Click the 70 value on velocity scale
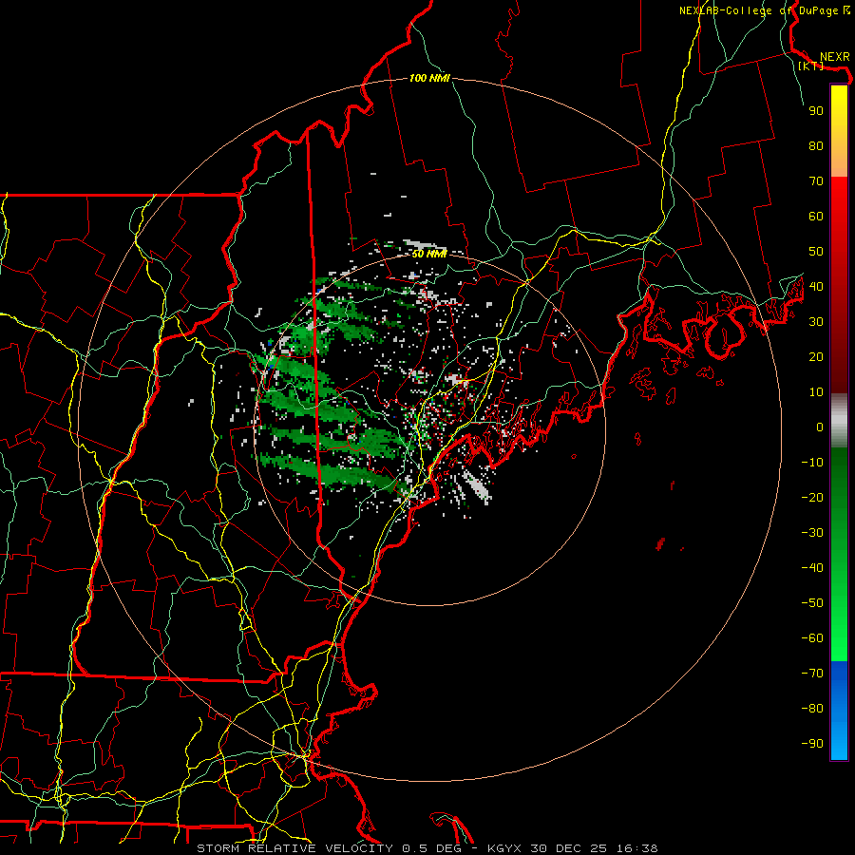 pos(816,181)
